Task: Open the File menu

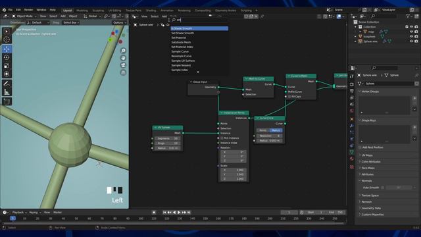Action: click(11, 10)
